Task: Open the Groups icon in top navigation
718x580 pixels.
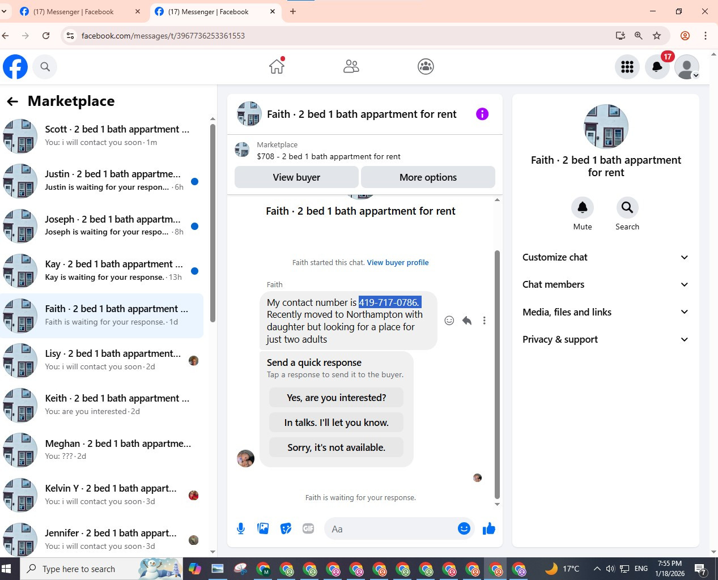Action: click(x=426, y=66)
